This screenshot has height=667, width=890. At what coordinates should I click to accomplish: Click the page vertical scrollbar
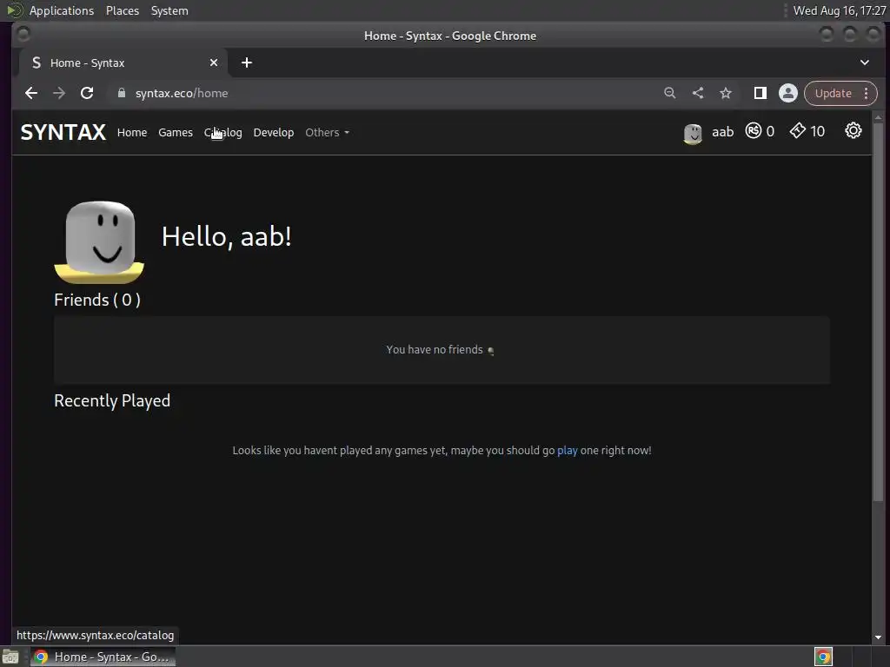point(878,312)
